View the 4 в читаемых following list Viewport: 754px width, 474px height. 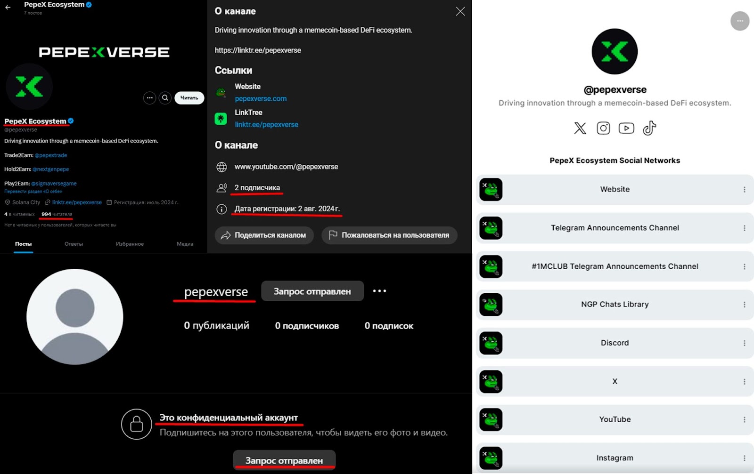click(19, 214)
